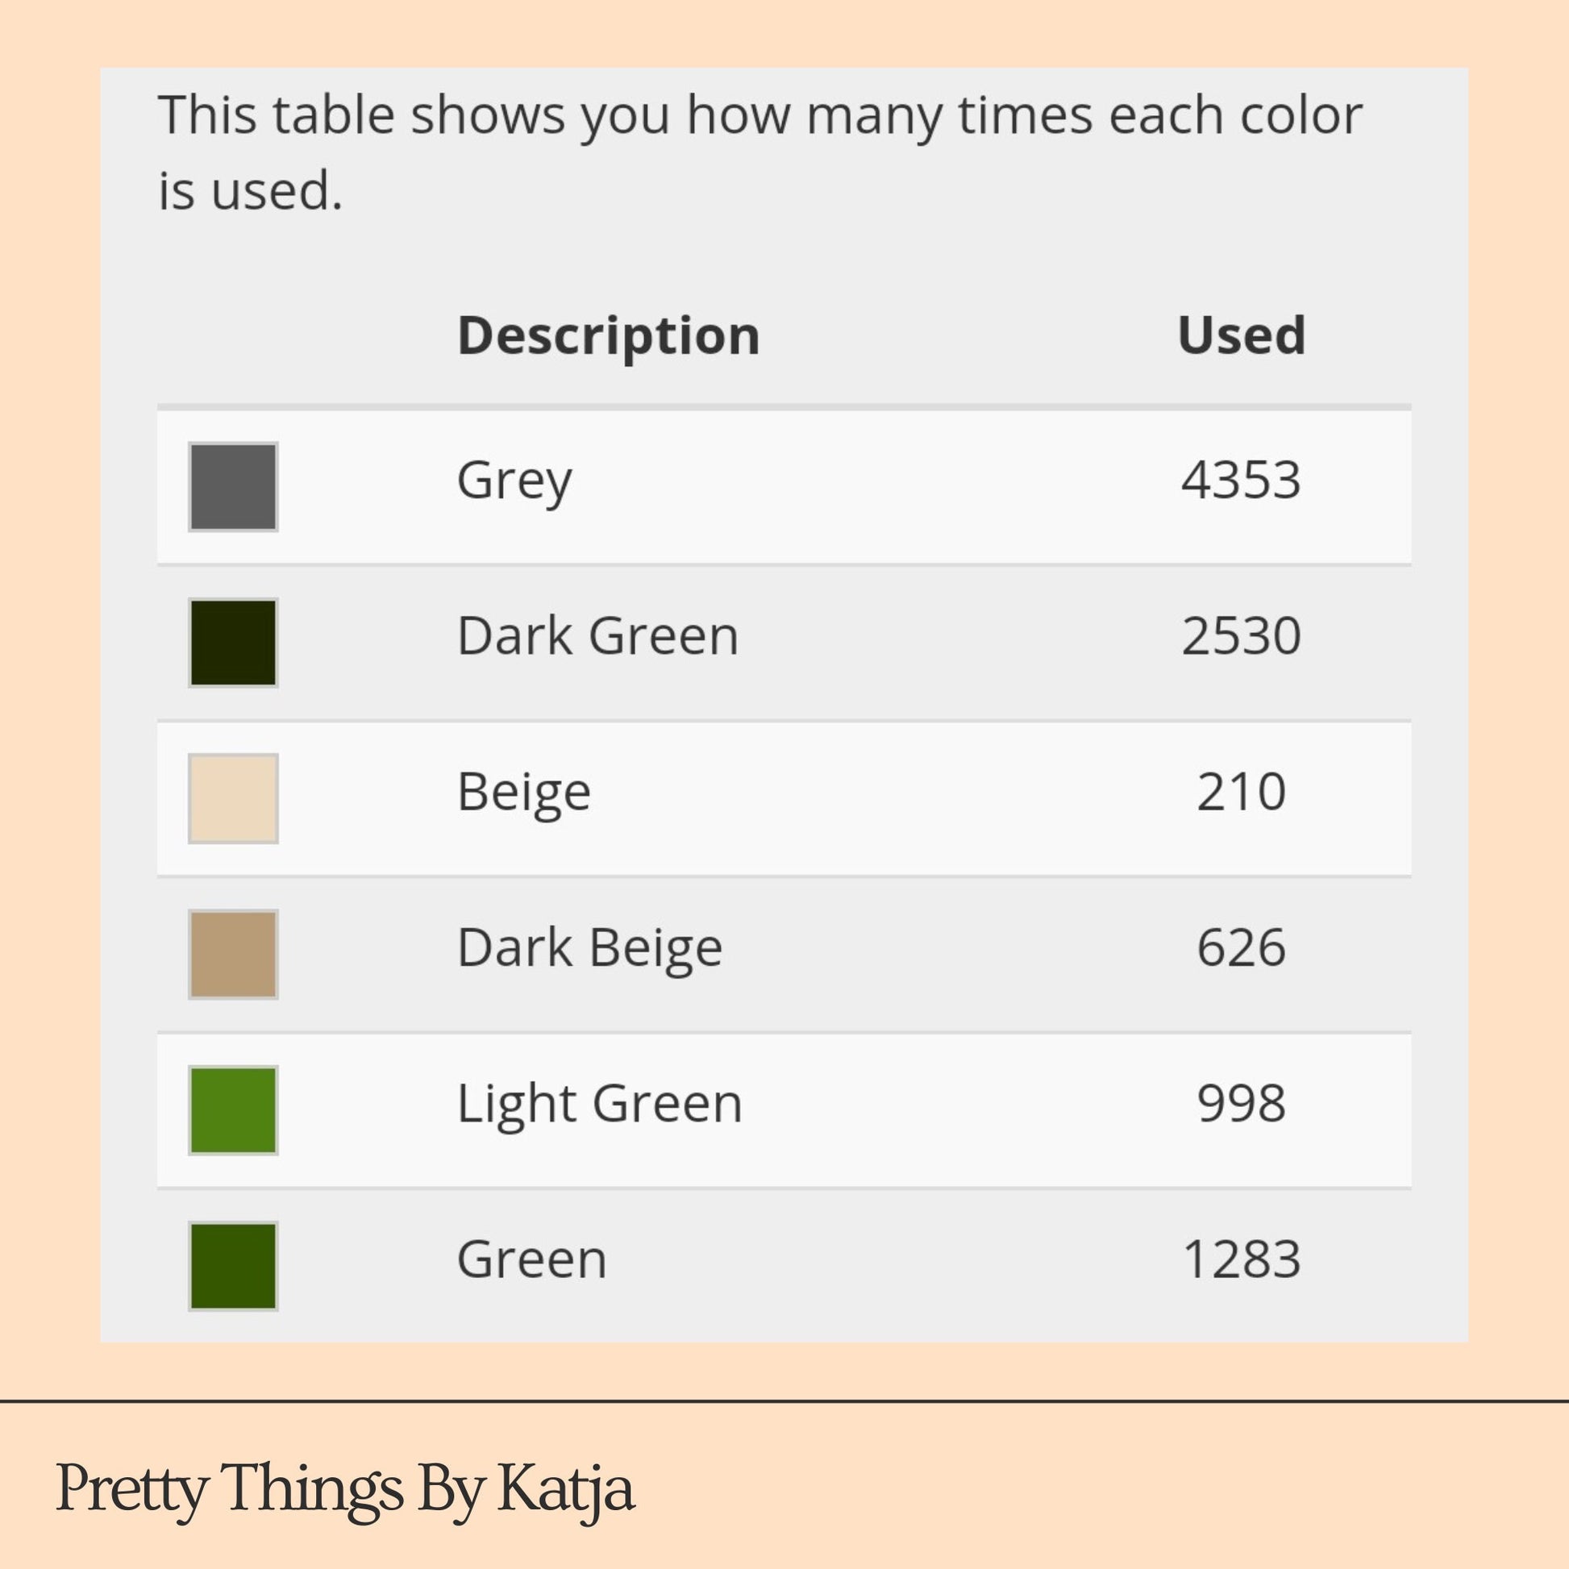Click the 210 used count
This screenshot has width=1569, height=1569.
[x=1241, y=791]
